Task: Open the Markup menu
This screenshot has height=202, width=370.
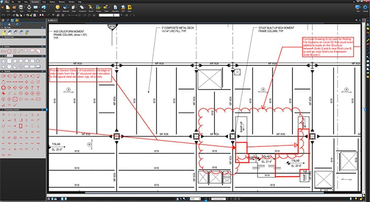Action: pyautogui.click(x=52, y=2)
